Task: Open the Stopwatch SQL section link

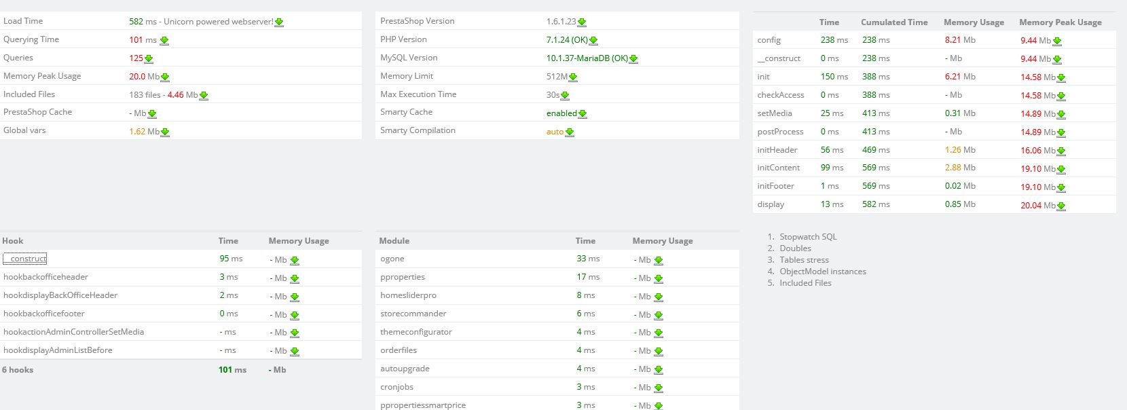Action: [x=808, y=237]
